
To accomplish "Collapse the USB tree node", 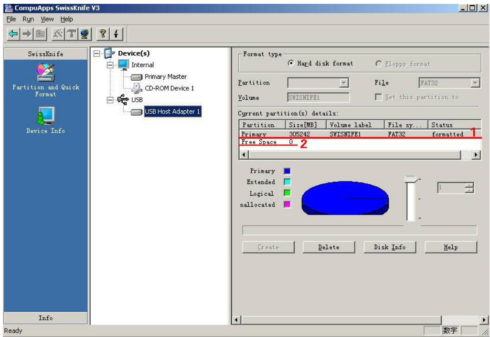I will [110, 100].
